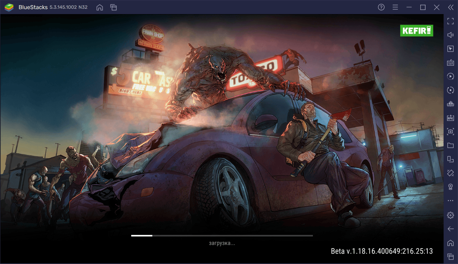Open the multi-instance windows icon in title bar

(x=114, y=7)
